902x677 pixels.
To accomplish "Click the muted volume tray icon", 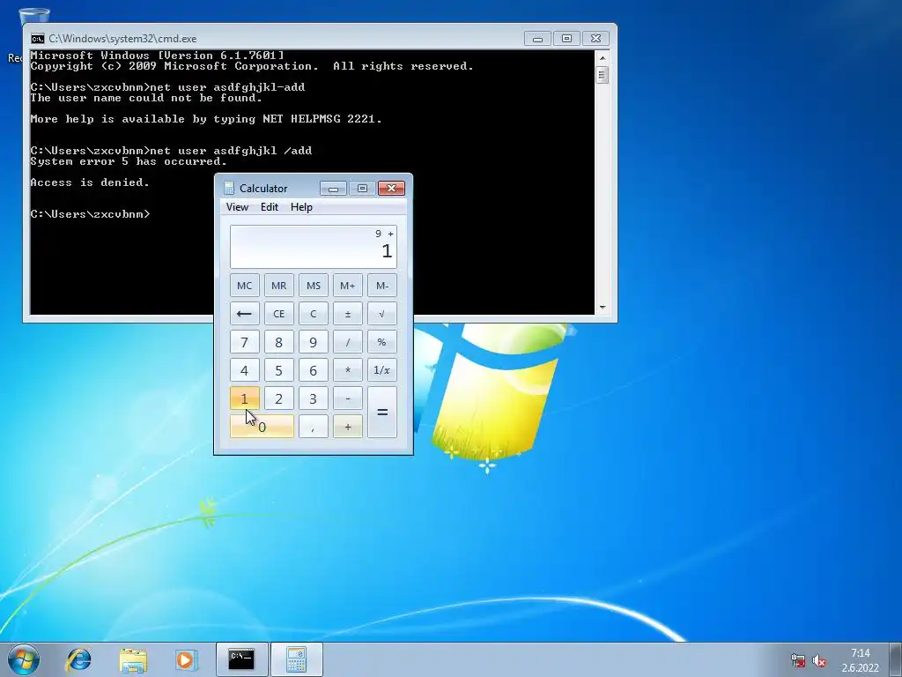I will coord(819,660).
